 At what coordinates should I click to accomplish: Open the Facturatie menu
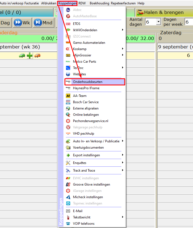32,3
